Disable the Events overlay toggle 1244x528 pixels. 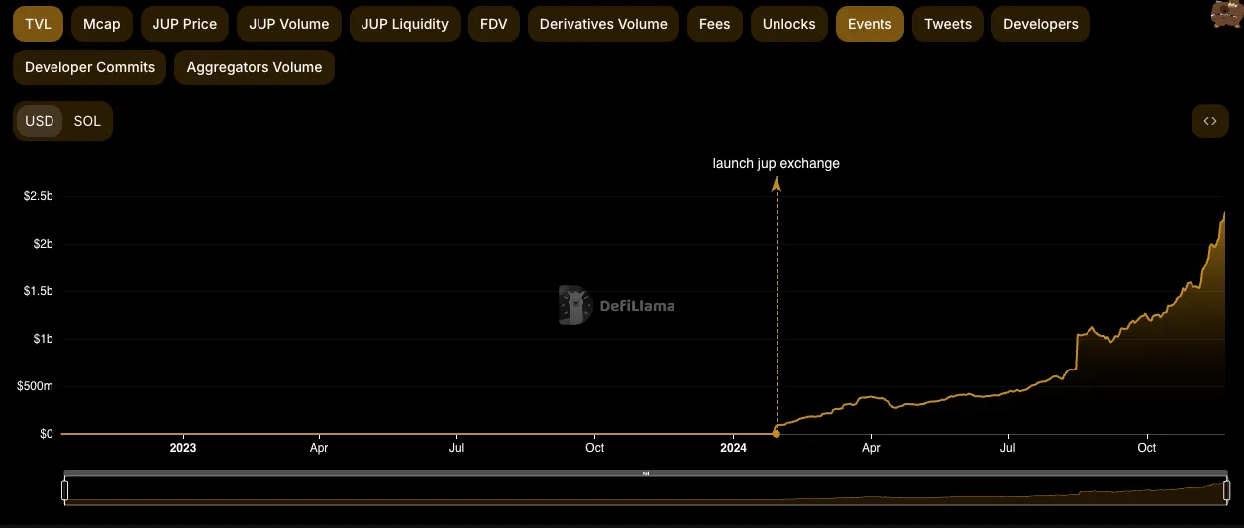[x=870, y=24]
